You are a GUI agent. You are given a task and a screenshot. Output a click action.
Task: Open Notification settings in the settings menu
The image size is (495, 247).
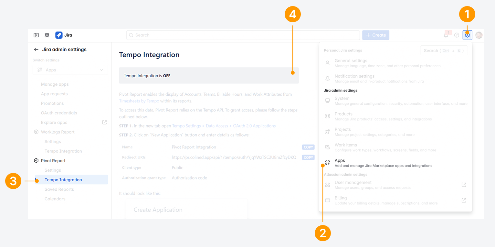(395, 79)
